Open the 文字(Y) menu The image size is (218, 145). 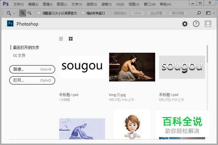tap(77, 4)
